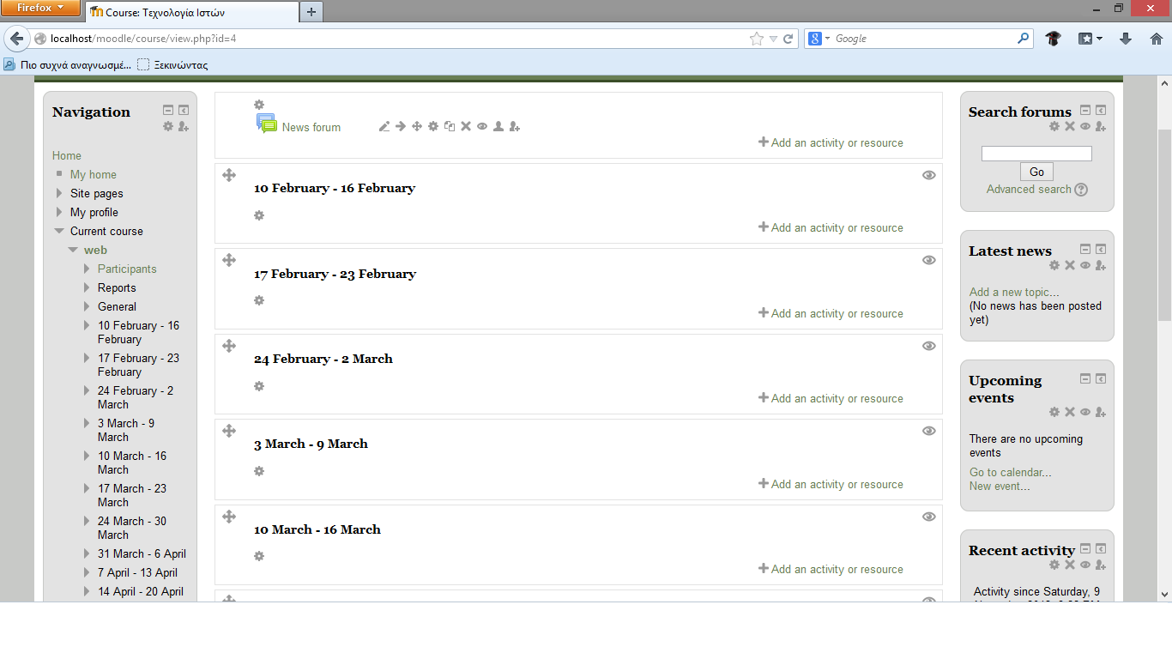
Task: Edit summary gear of 17 February - 23 February section
Action: [259, 300]
